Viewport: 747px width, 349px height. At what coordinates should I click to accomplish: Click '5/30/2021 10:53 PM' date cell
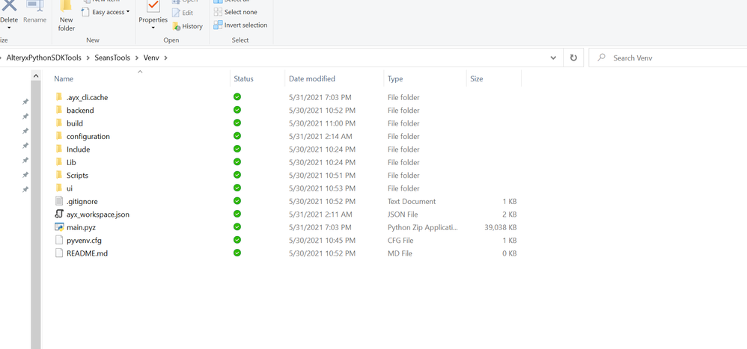tap(322, 188)
